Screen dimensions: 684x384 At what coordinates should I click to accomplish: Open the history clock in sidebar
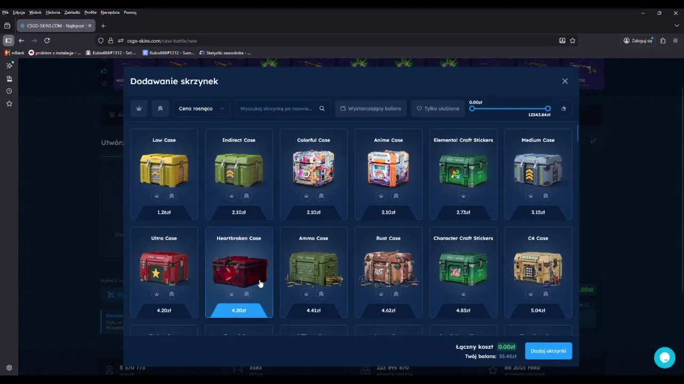[9, 91]
